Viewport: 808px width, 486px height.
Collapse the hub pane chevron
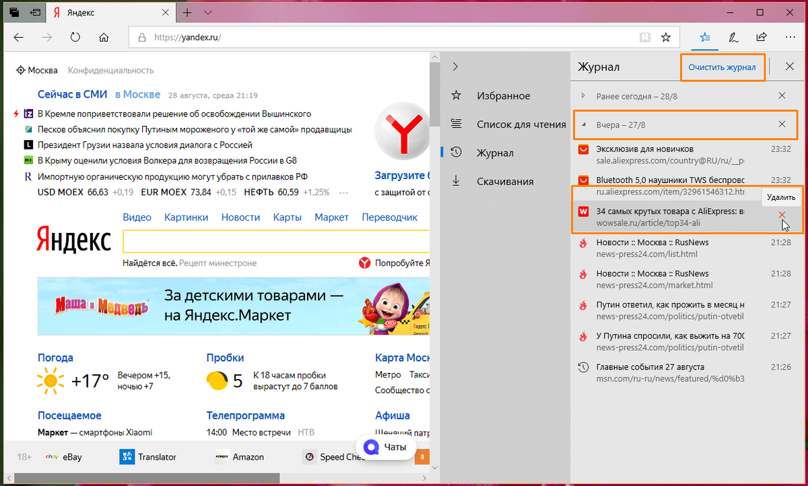click(455, 67)
